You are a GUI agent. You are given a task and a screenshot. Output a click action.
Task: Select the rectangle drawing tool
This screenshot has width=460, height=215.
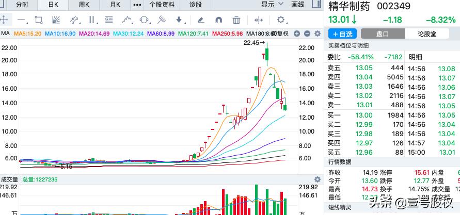tap(38, 20)
